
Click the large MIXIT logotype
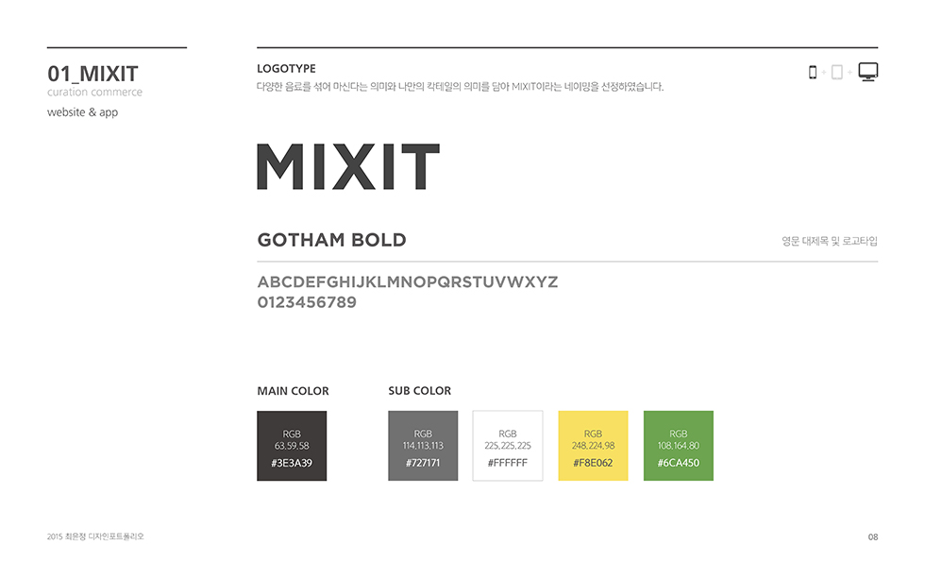pos(348,167)
